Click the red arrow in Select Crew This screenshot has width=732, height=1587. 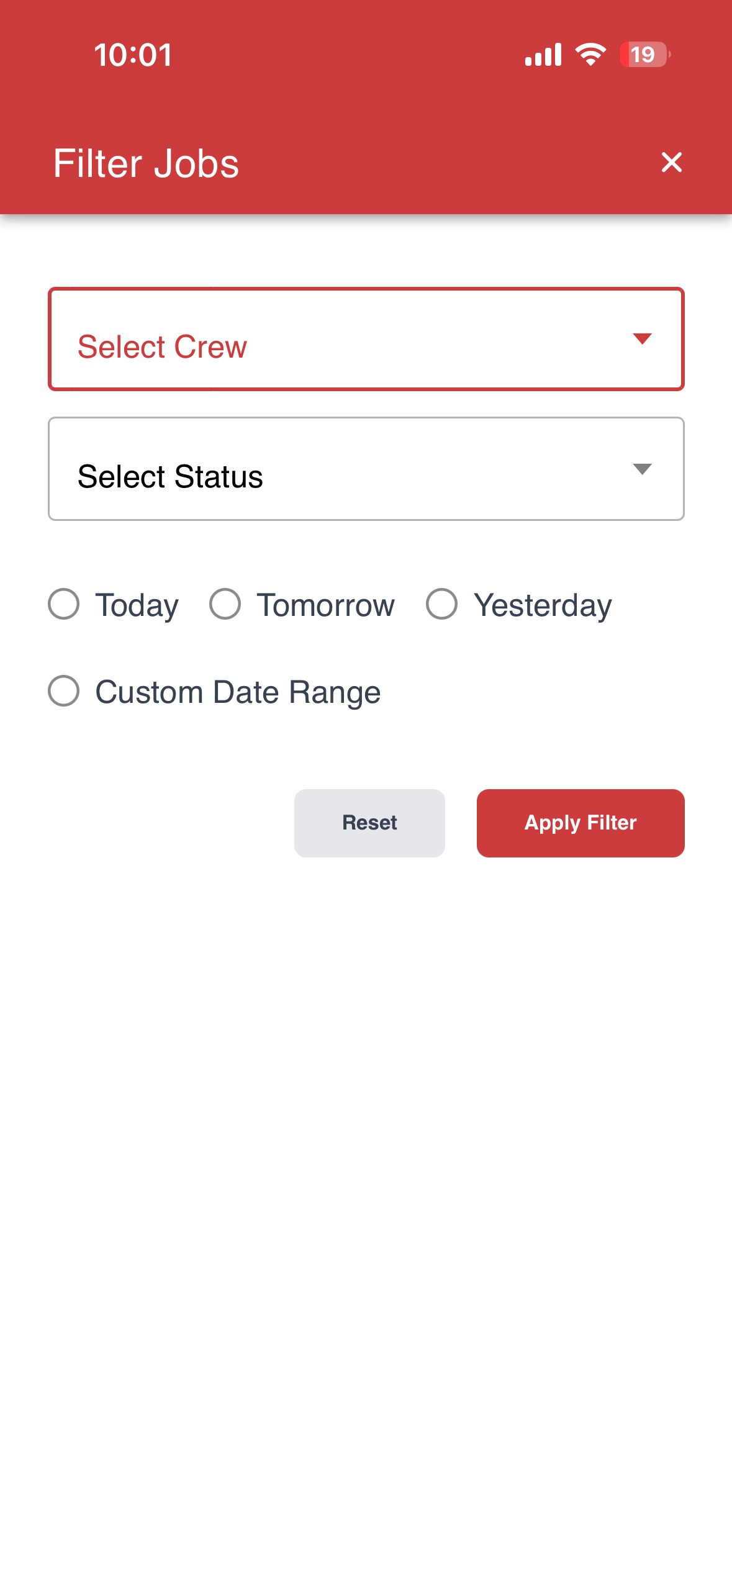tap(642, 338)
